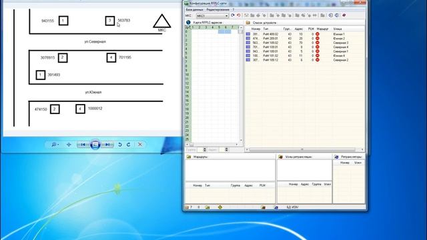Select the device row with street Южная 1

tap(304, 34)
